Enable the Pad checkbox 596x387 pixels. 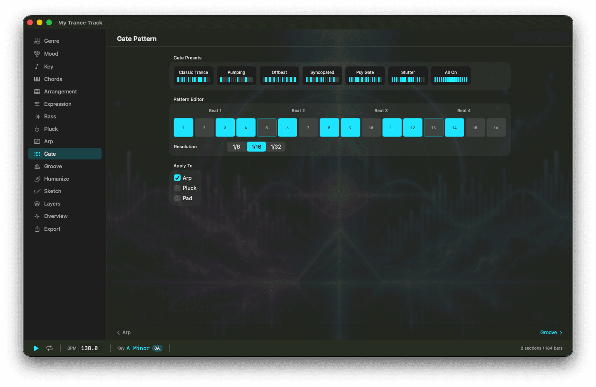pyautogui.click(x=177, y=198)
